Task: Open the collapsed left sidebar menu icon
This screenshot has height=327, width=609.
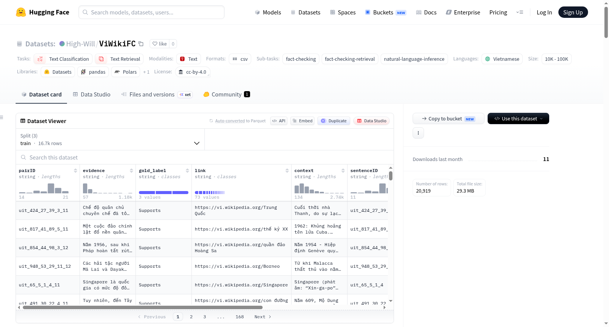Action: click(2, 117)
